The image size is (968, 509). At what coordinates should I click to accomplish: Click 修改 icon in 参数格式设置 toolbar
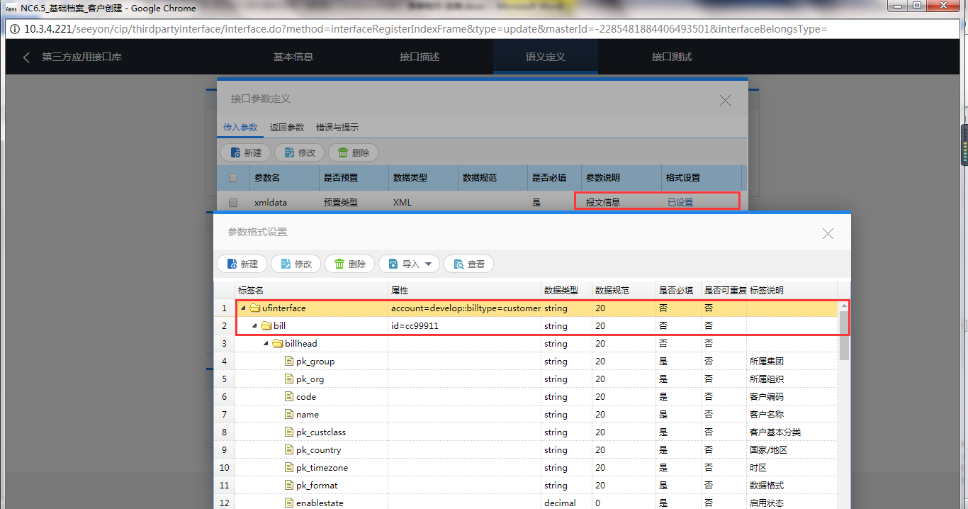pyautogui.click(x=286, y=264)
